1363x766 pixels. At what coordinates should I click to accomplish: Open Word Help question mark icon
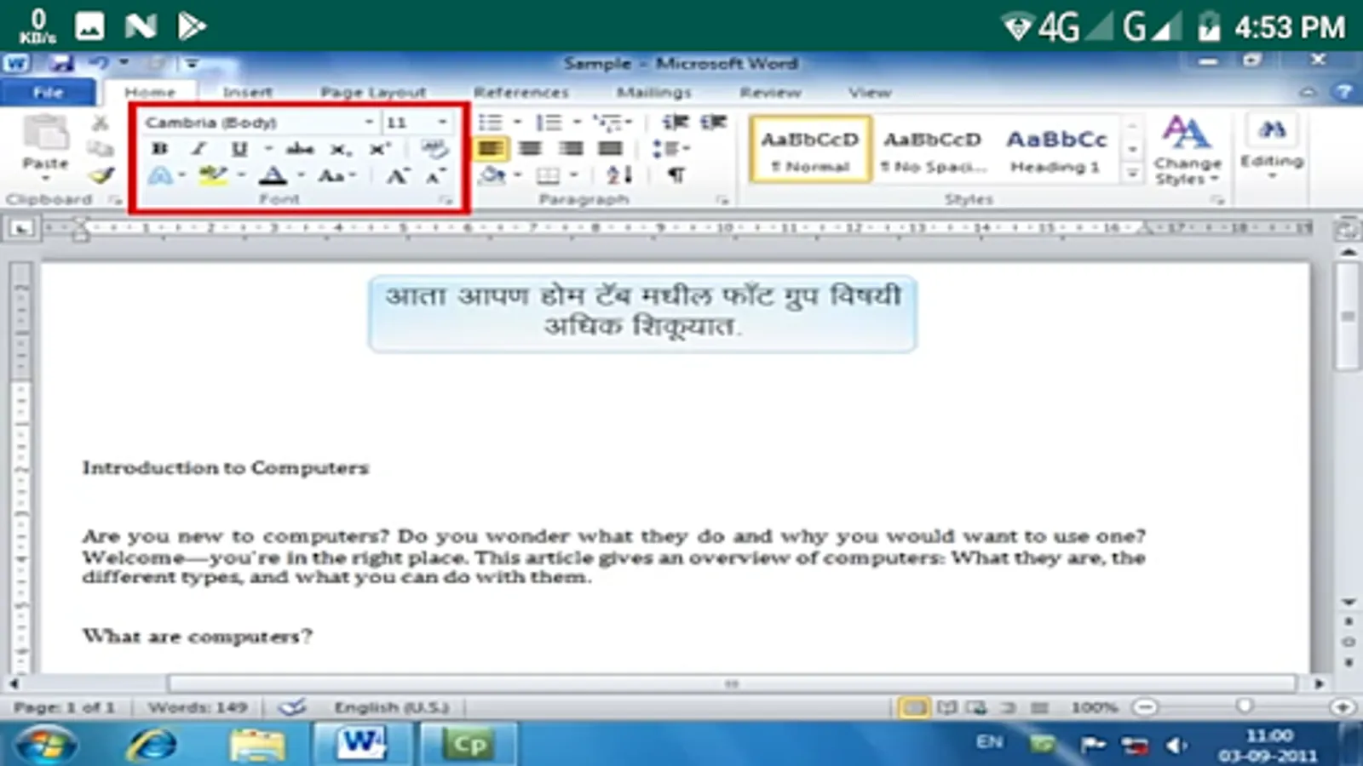tap(1343, 92)
